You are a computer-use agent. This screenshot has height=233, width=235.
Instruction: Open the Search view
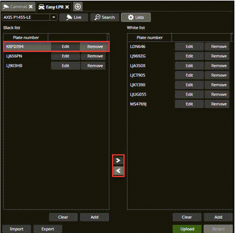(x=105, y=17)
